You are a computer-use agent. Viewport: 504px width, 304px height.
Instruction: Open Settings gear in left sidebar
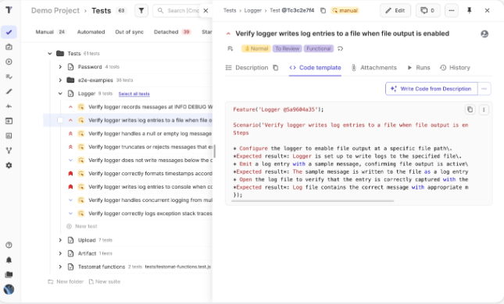(9, 165)
